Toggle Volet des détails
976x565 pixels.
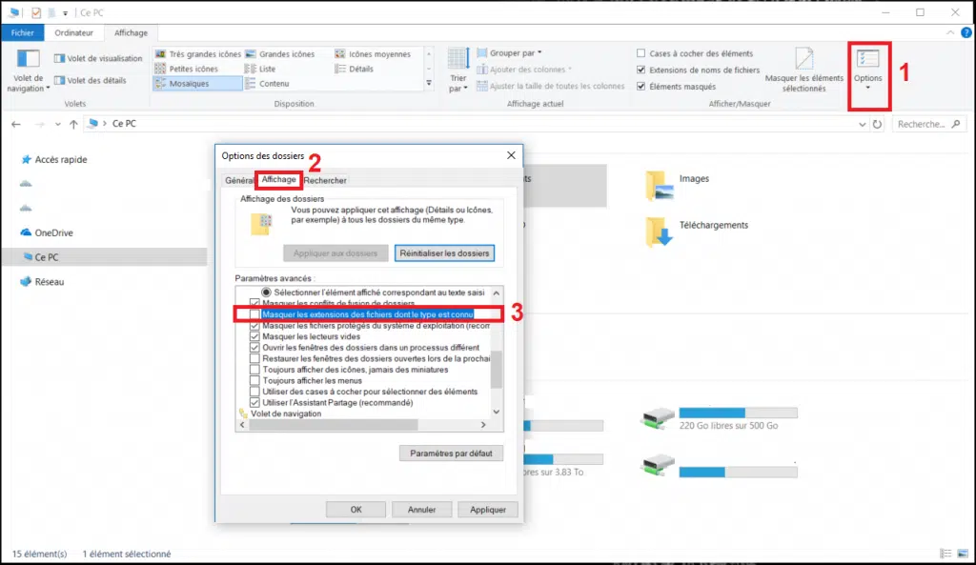91,80
